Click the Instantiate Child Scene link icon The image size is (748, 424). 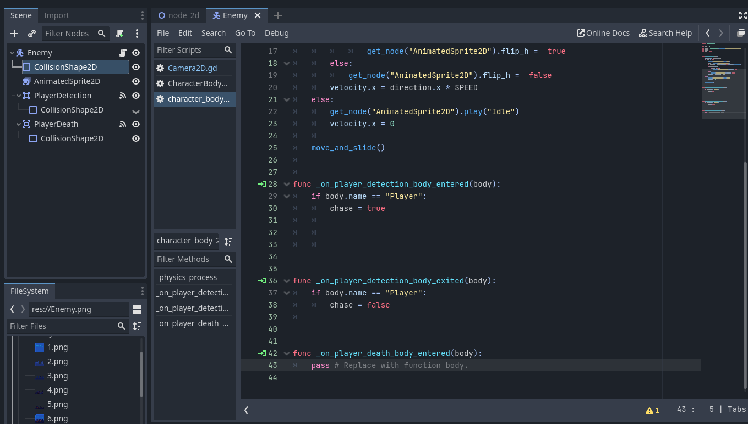pyautogui.click(x=32, y=34)
